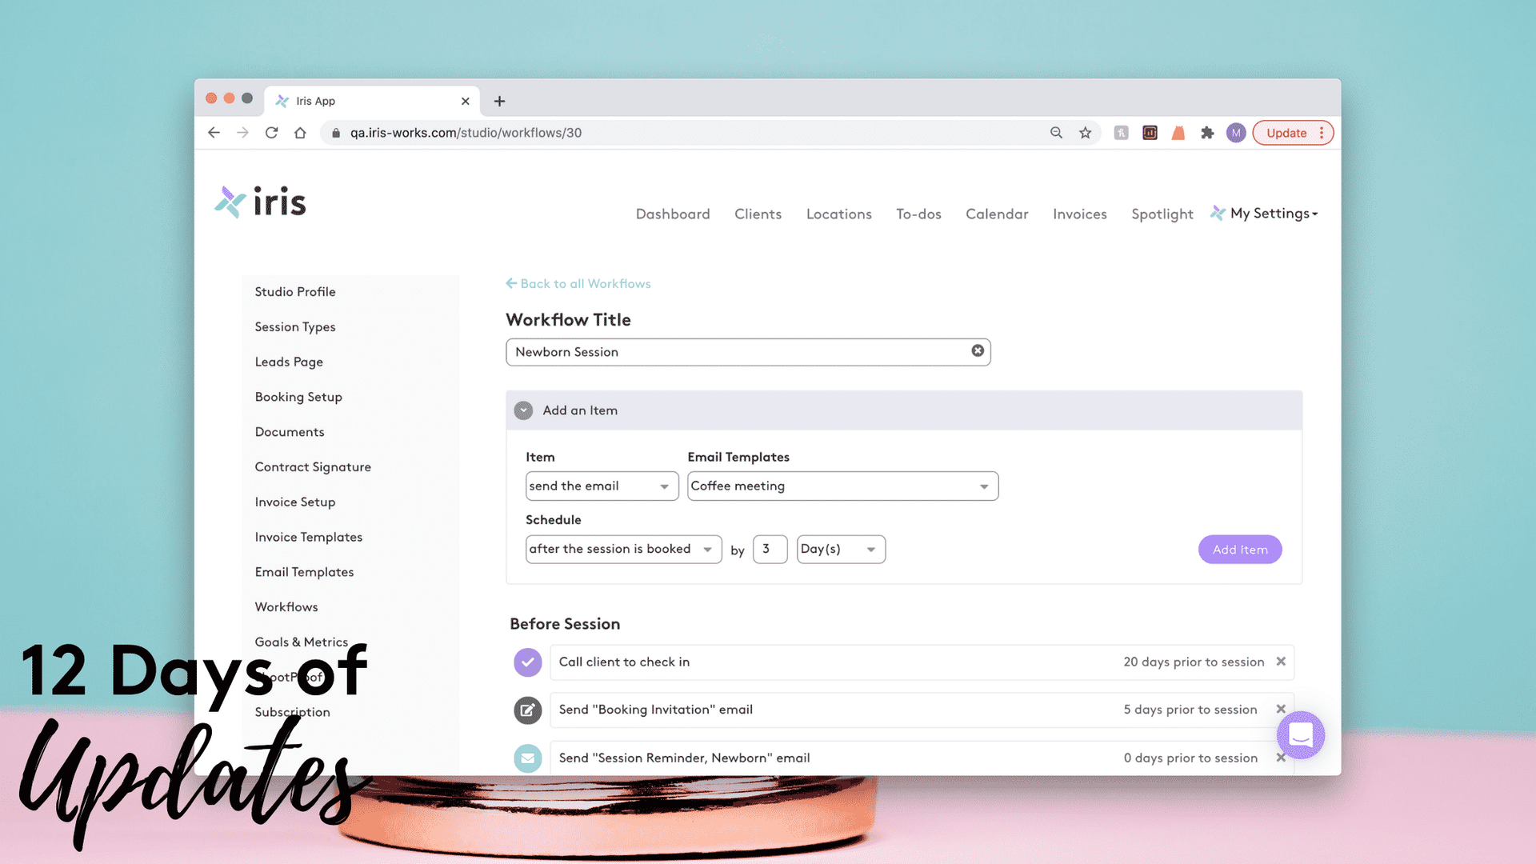The height and width of the screenshot is (864, 1536).
Task: Click the day count input field showing '3'
Action: pyautogui.click(x=769, y=547)
